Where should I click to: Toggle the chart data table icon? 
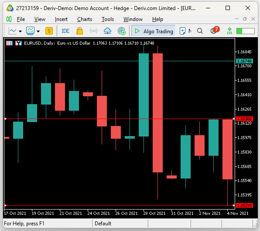tap(9, 43)
